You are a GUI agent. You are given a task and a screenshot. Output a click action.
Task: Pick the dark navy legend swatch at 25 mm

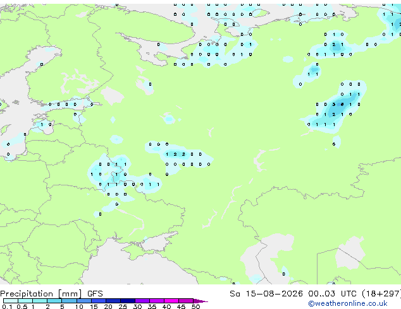coord(128,301)
